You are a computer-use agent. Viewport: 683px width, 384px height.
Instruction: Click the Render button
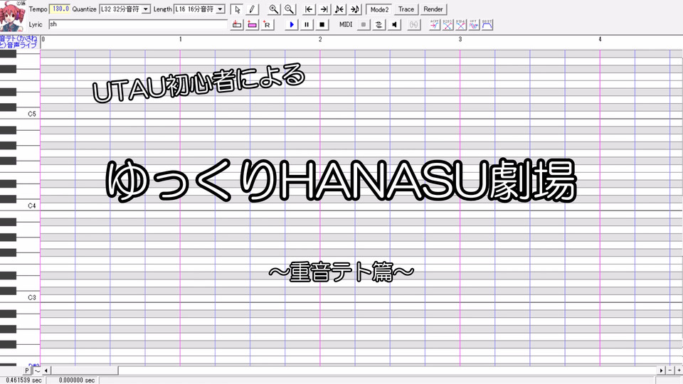click(x=433, y=9)
